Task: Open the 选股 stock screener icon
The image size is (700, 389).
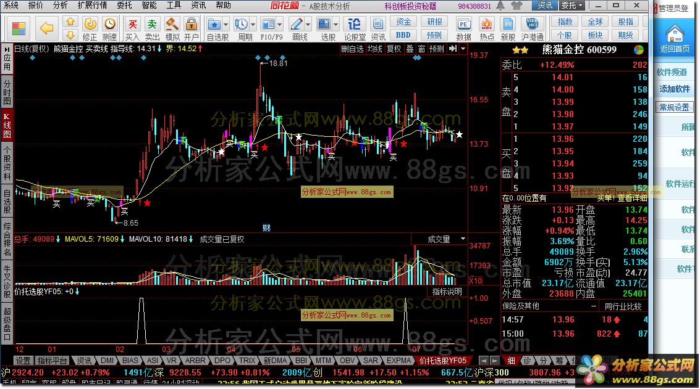Action: tap(324, 25)
